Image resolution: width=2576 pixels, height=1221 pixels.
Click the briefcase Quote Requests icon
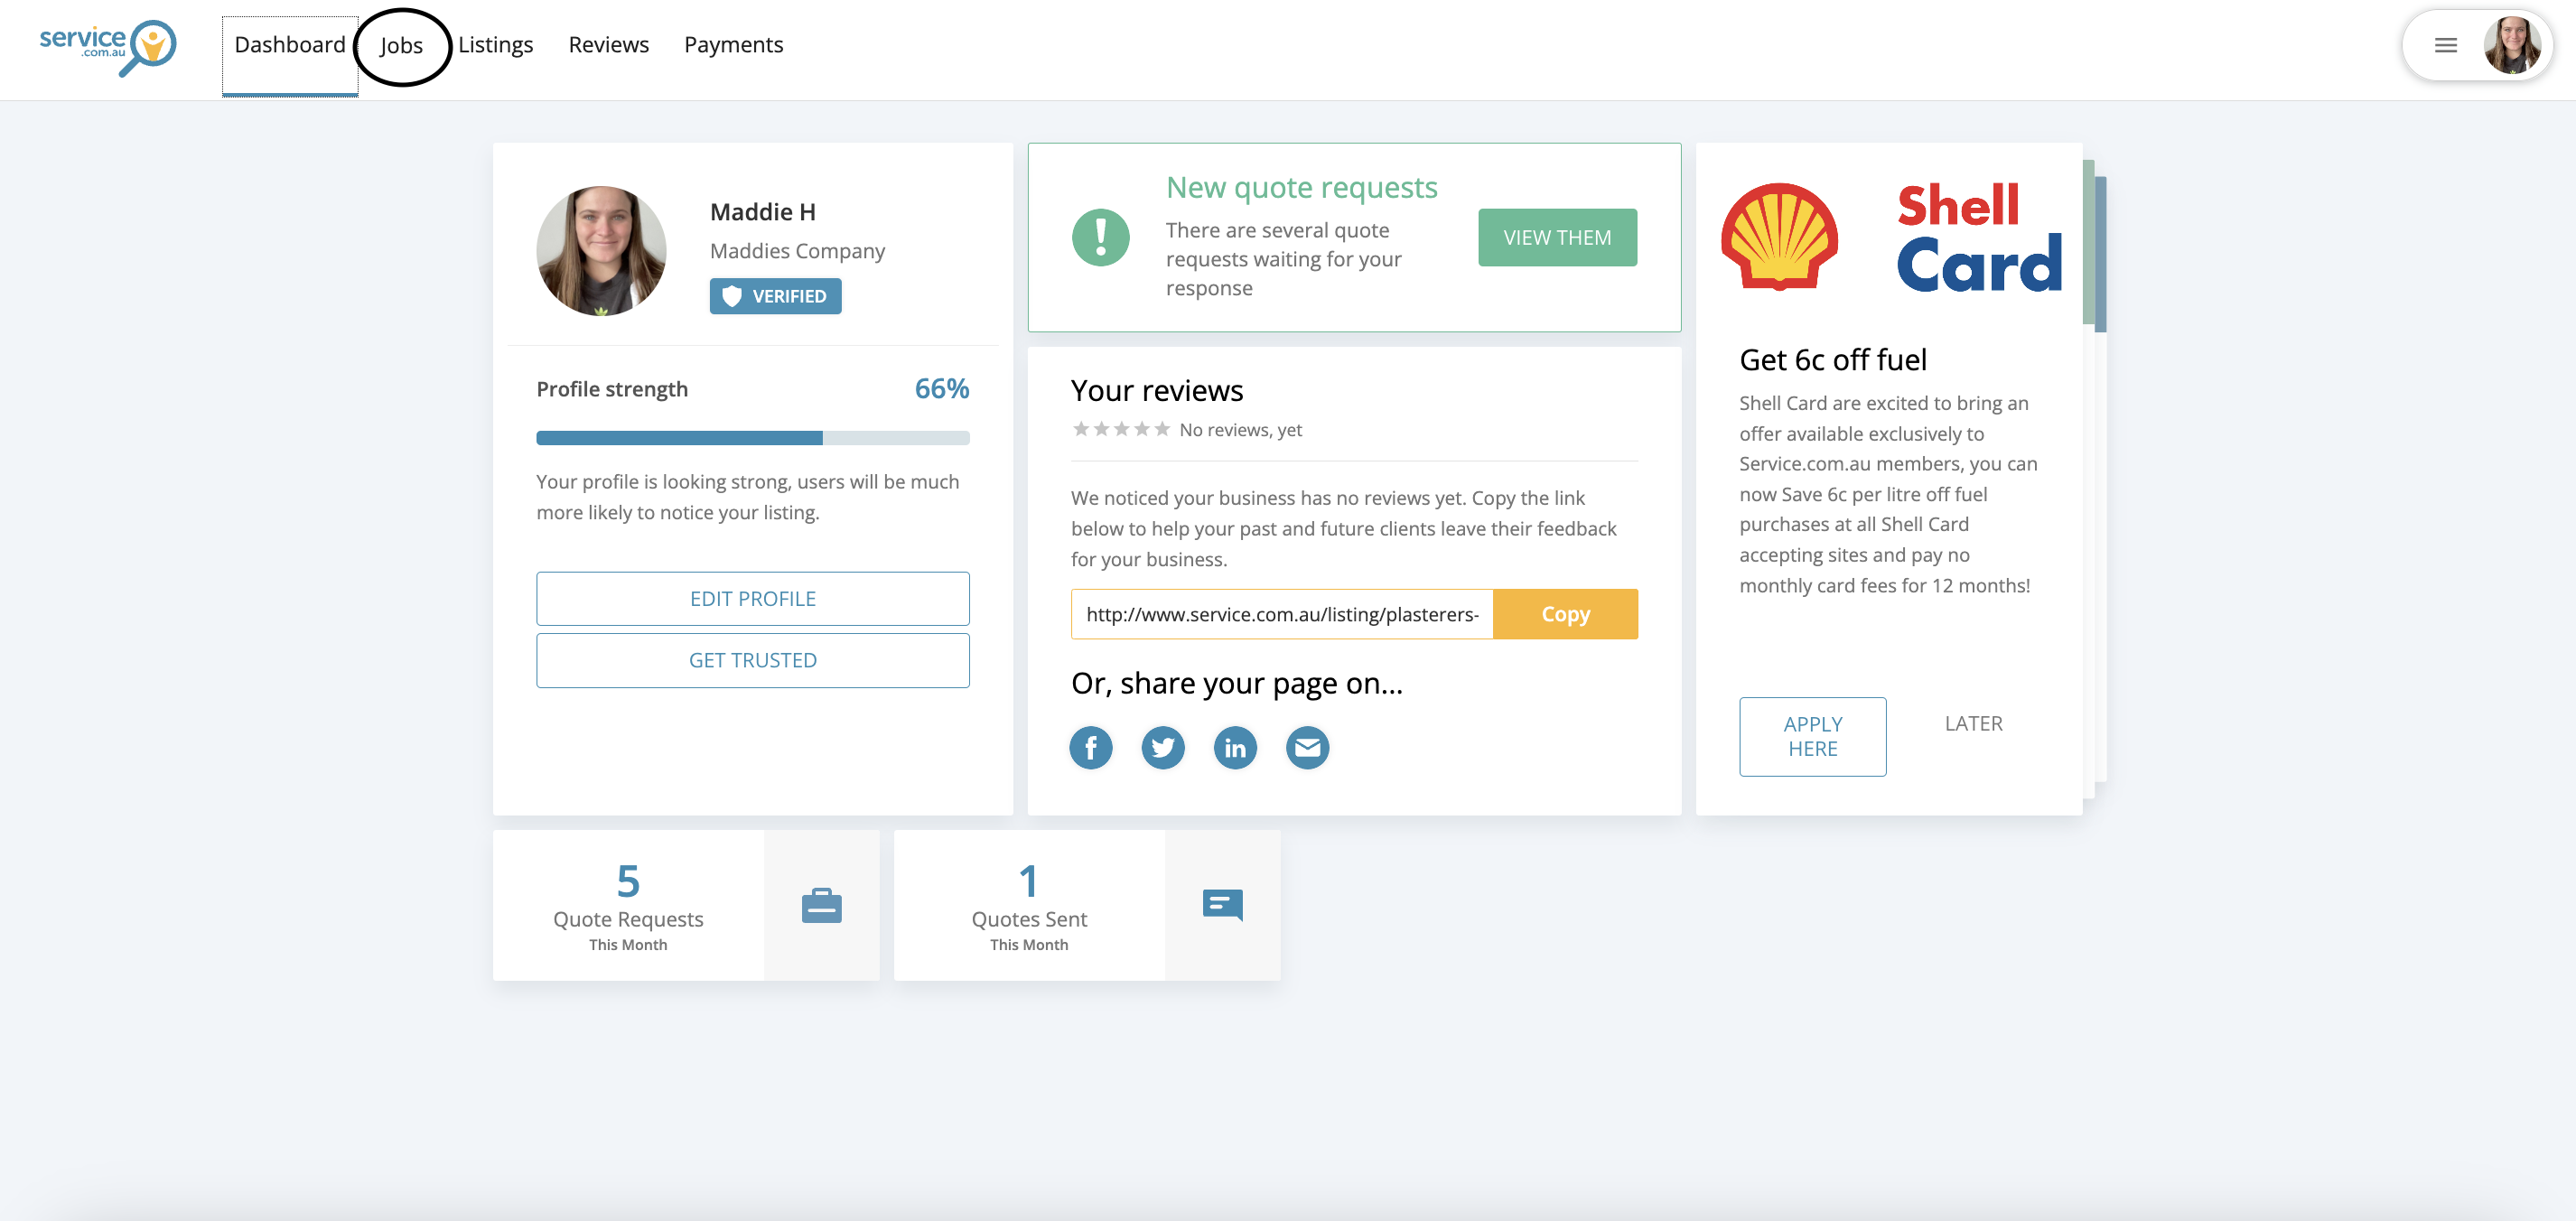point(821,905)
